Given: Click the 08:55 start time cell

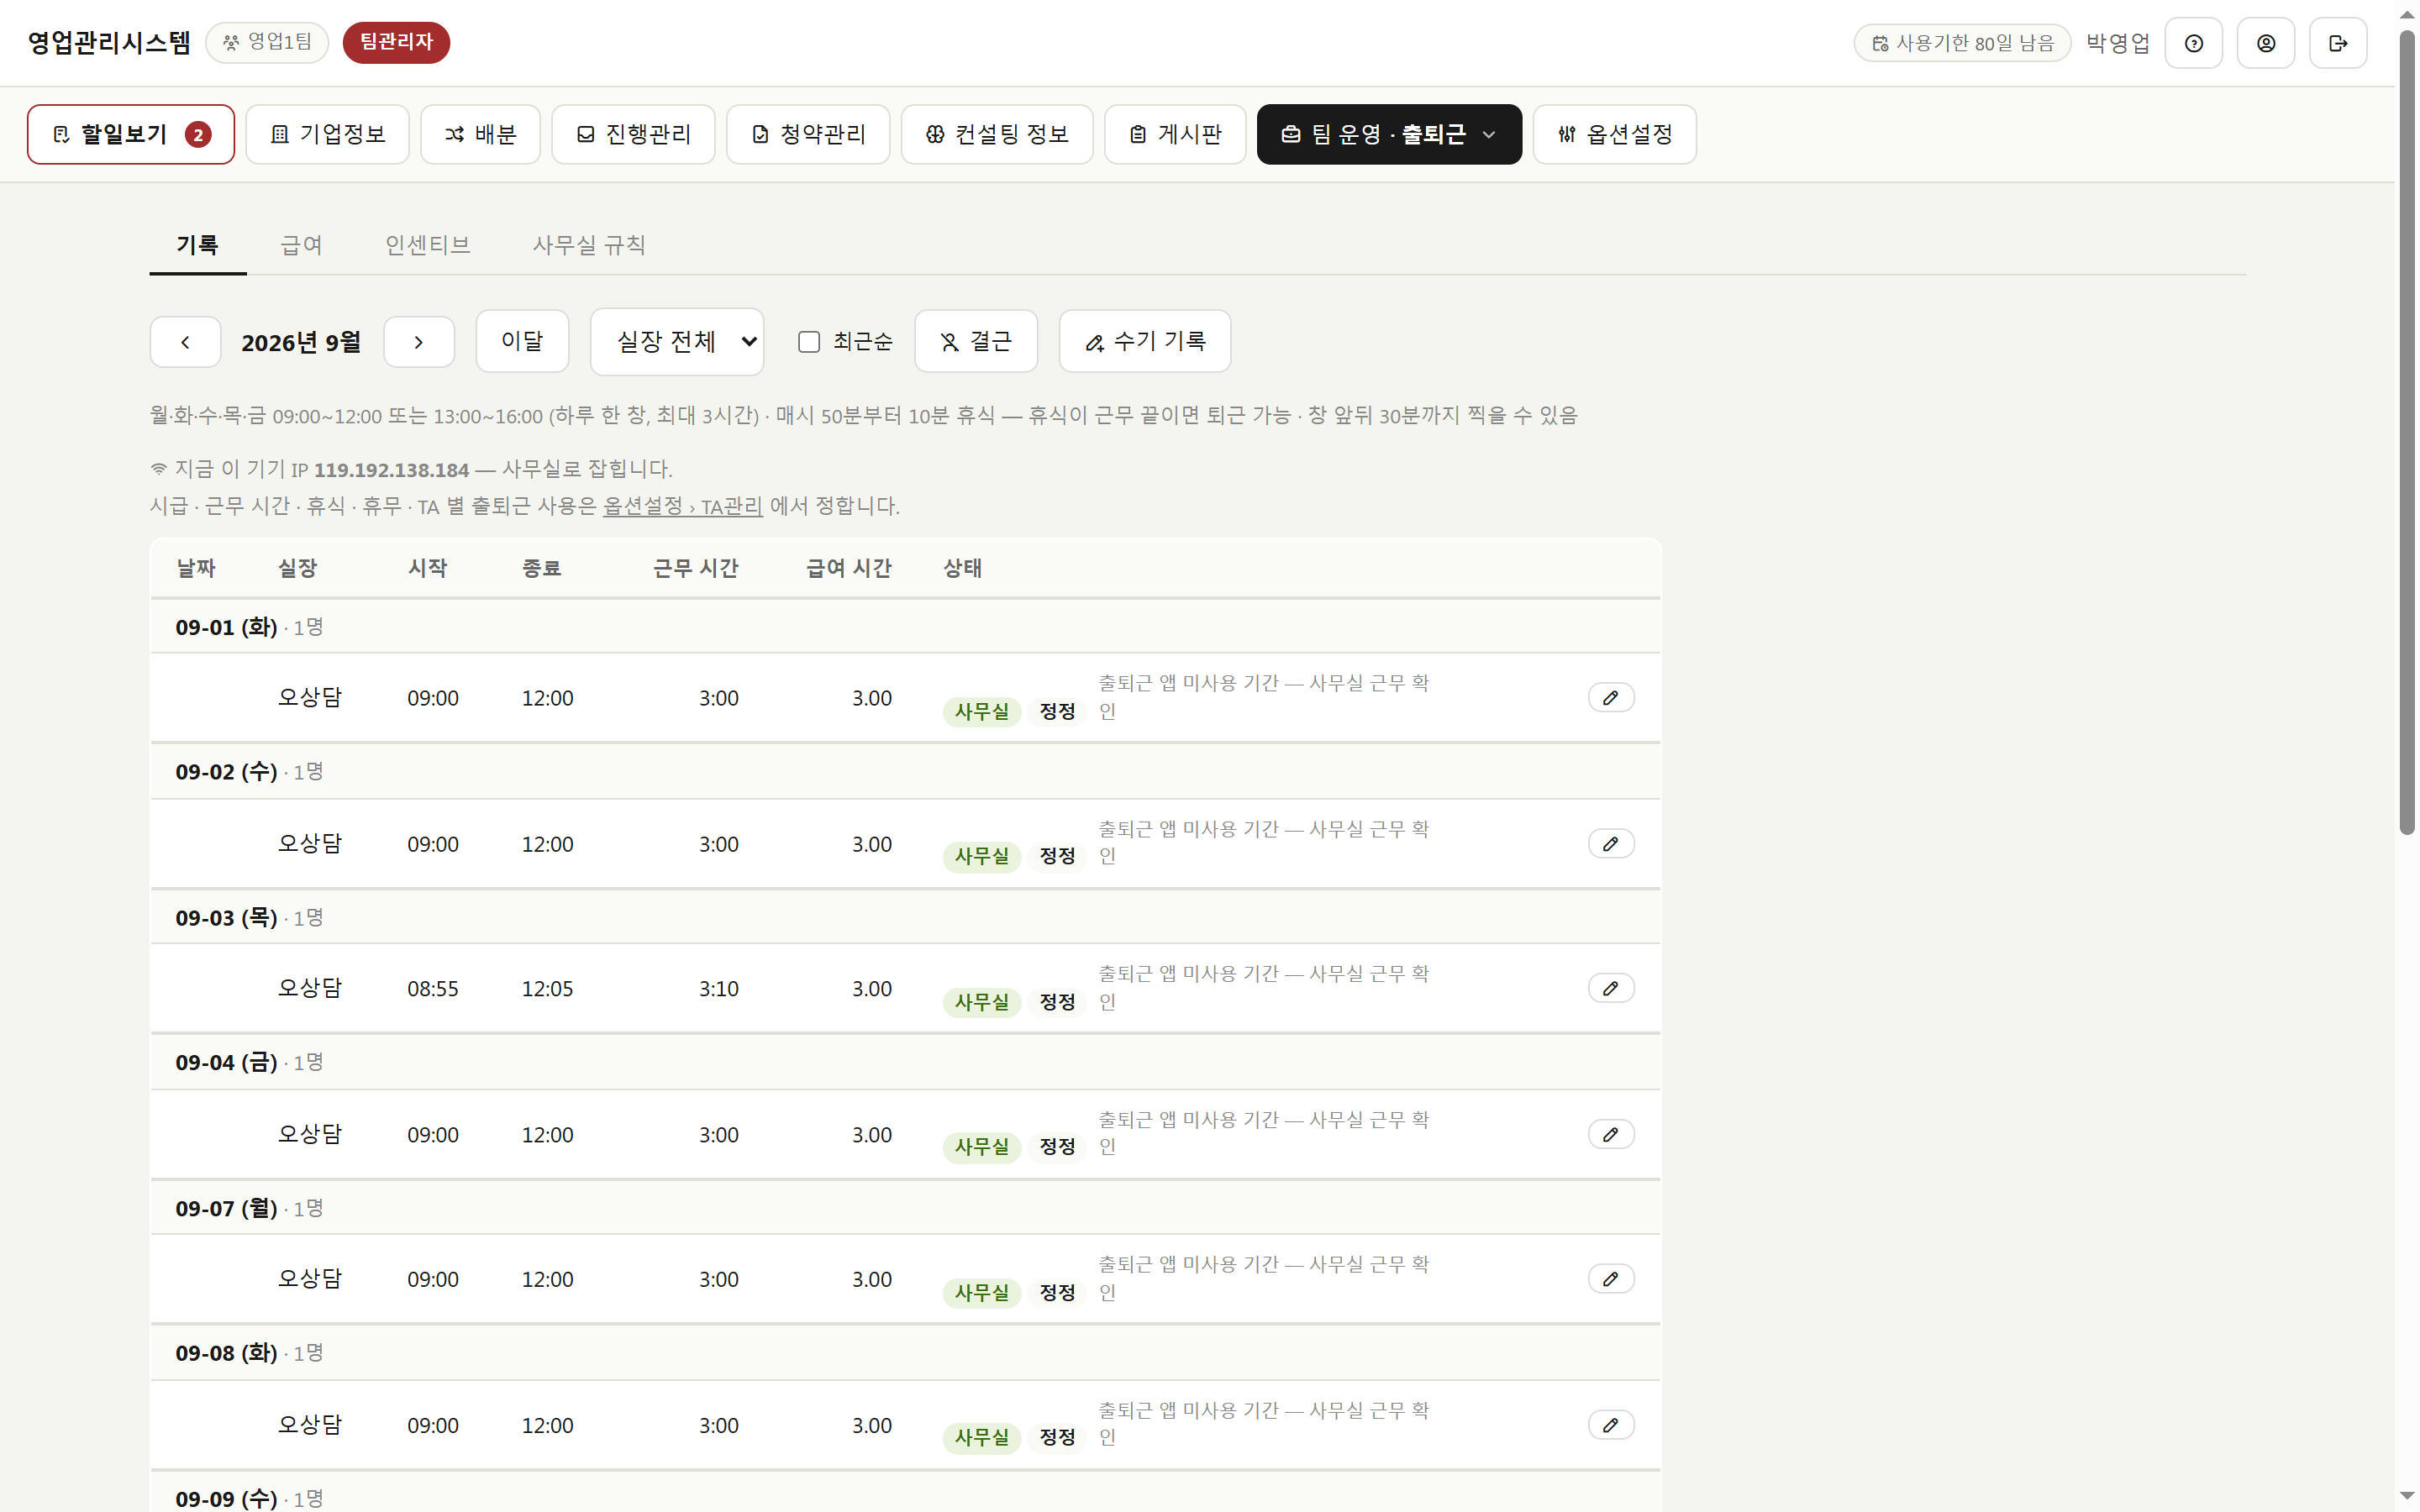Looking at the screenshot, I should [x=433, y=989].
